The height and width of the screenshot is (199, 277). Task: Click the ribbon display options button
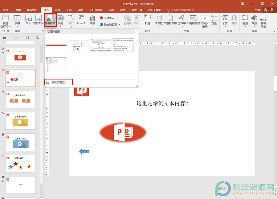pyautogui.click(x=242, y=4)
